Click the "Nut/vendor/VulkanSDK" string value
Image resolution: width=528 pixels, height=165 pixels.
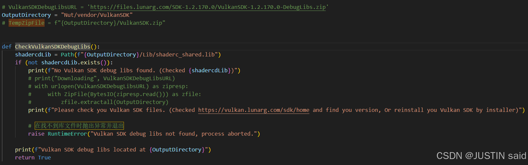click(96, 15)
